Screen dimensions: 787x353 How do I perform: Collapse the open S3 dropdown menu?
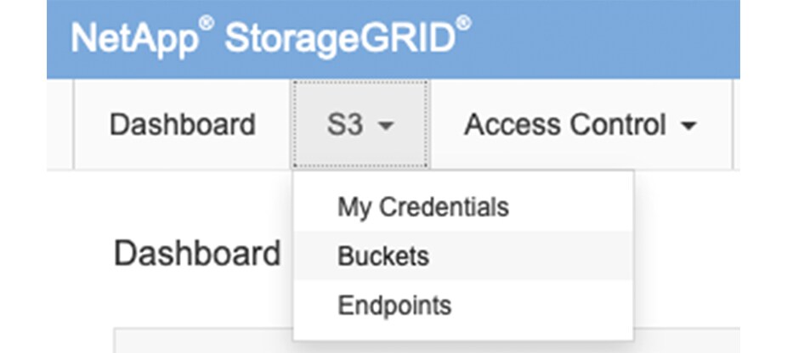point(361,126)
